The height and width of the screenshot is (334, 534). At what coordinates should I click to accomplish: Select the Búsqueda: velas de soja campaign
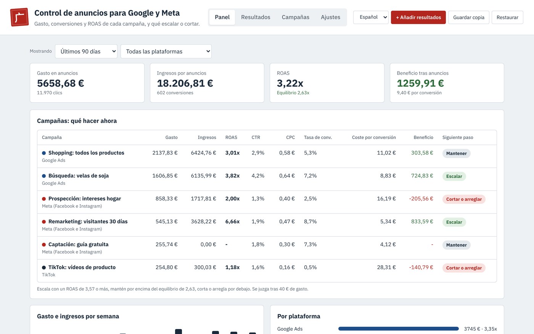[x=79, y=176]
